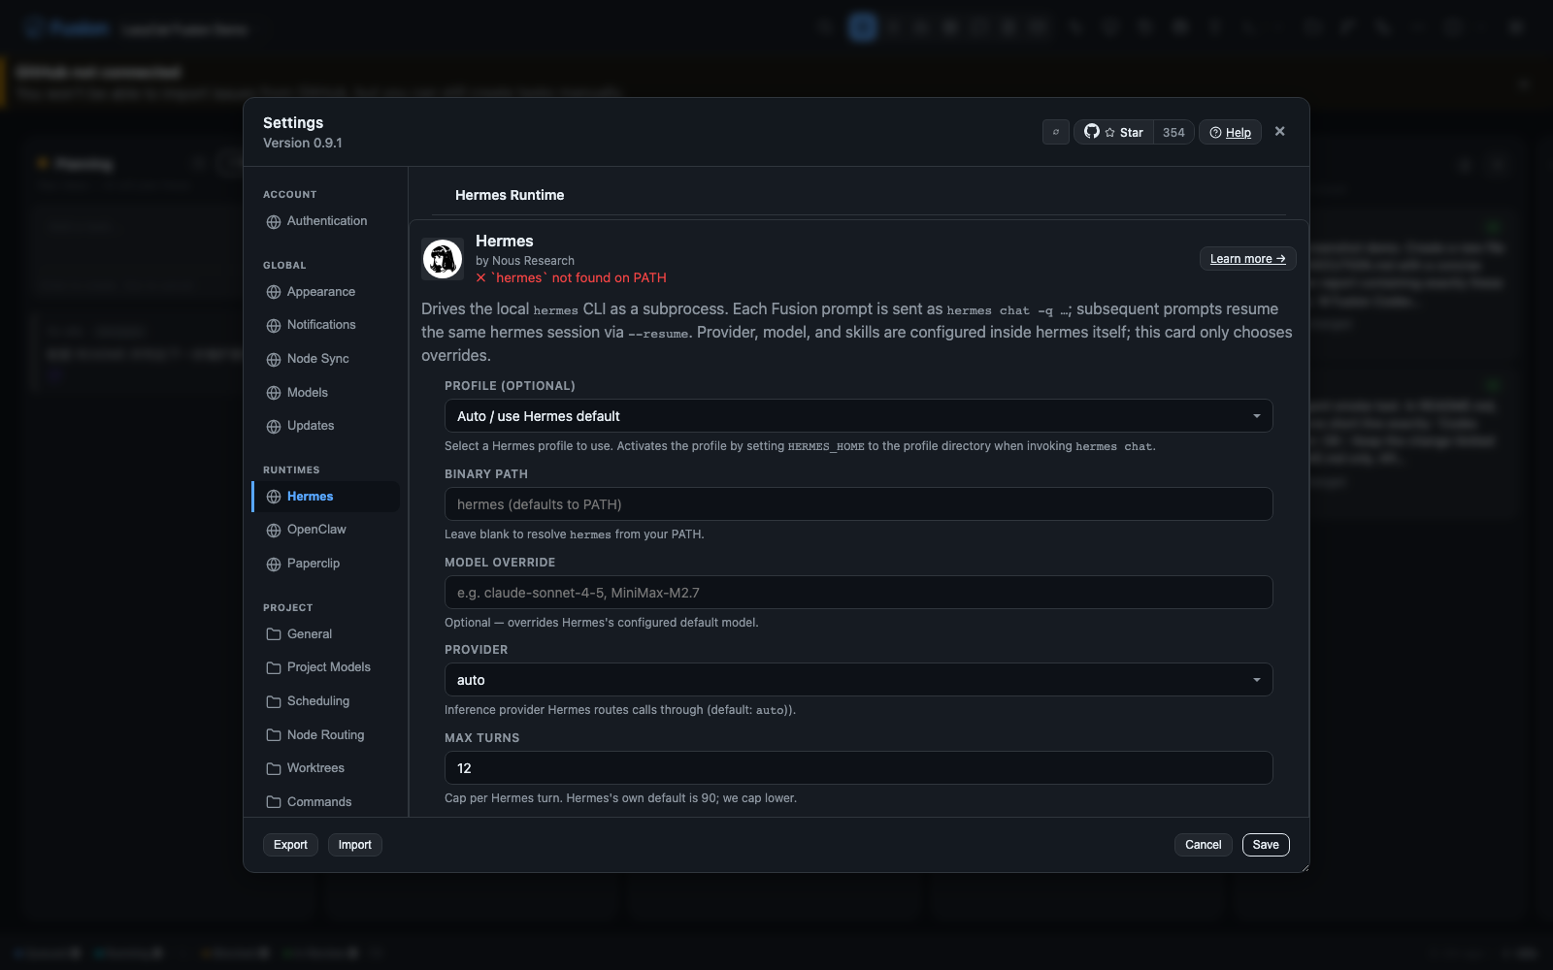Open the Worktrees settings

(x=326, y=768)
